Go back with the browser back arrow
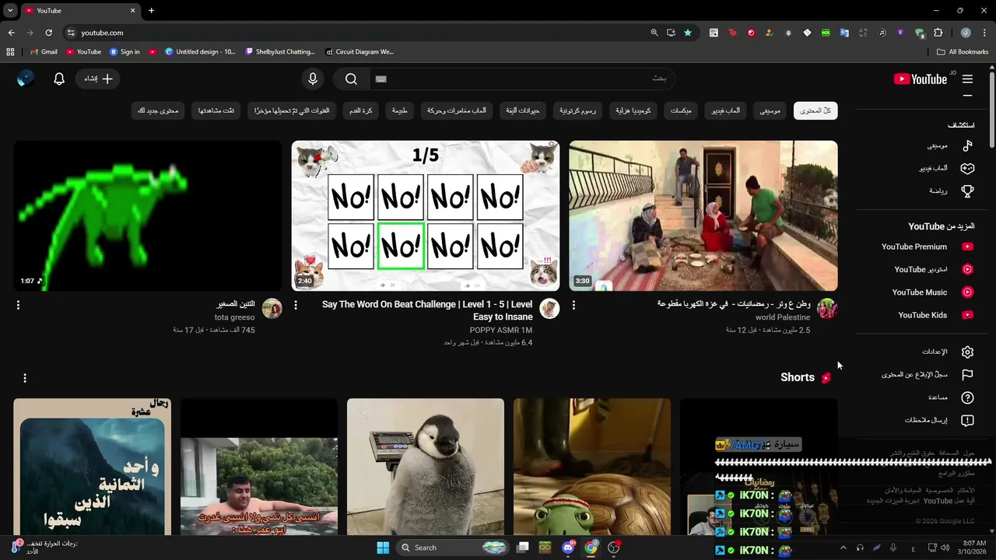Screen dimensions: 996x560 [11, 33]
